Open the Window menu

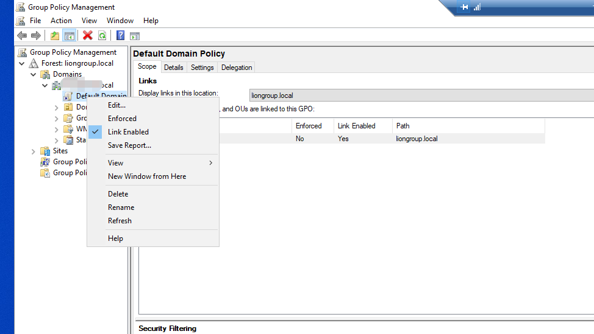[120, 21]
